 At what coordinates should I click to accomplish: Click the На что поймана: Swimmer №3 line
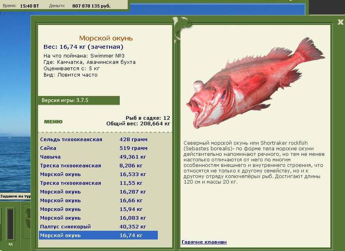pyautogui.click(x=84, y=56)
